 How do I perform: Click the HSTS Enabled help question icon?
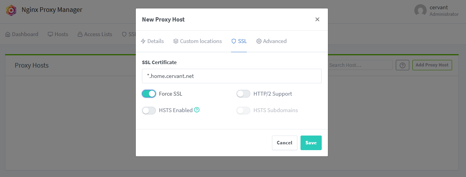coord(197,110)
